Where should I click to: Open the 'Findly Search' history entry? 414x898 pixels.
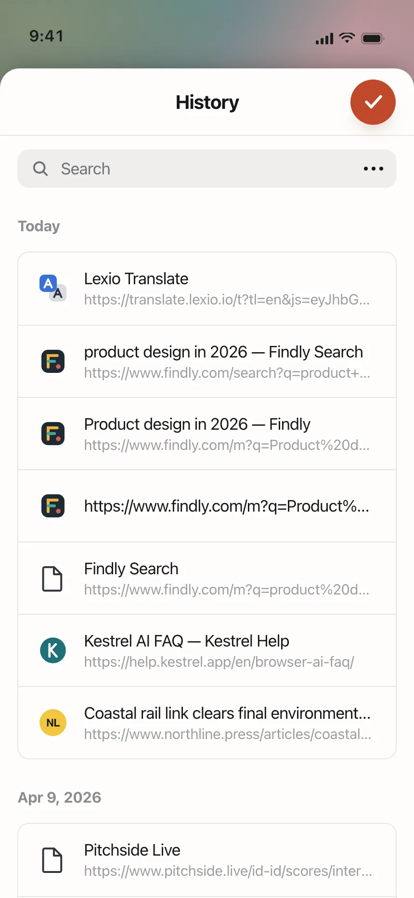click(x=207, y=578)
